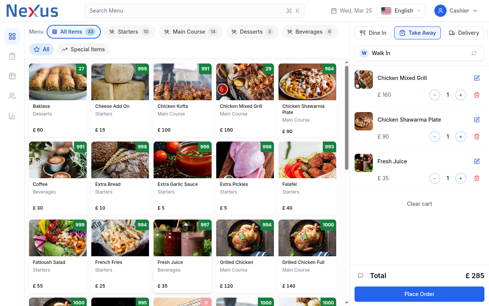The width and height of the screenshot is (489, 306).
Task: Add French Fries to the cart
Action: tap(120, 256)
